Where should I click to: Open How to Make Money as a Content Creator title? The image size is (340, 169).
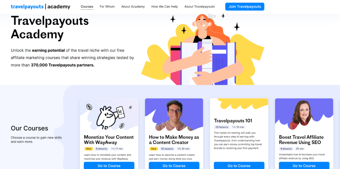click(x=174, y=140)
